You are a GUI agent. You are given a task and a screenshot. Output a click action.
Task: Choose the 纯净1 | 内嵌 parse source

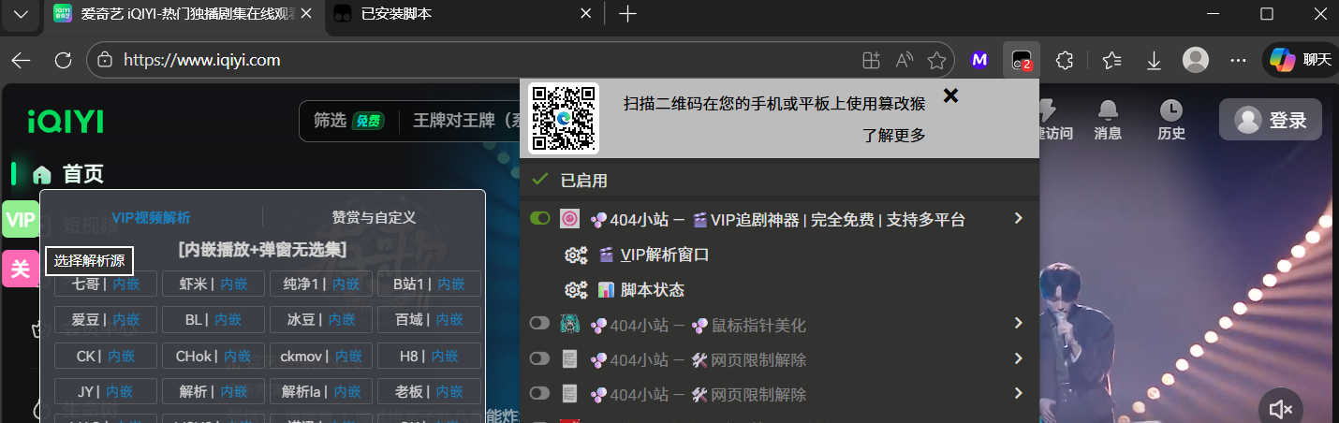(x=321, y=284)
